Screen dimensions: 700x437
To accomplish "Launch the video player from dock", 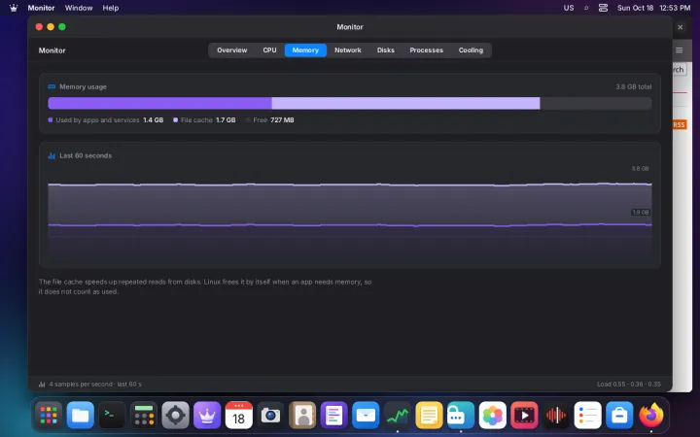I will point(524,416).
